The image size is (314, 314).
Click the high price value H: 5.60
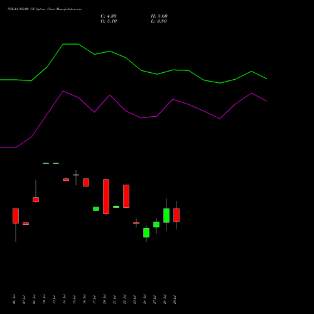[159, 16]
